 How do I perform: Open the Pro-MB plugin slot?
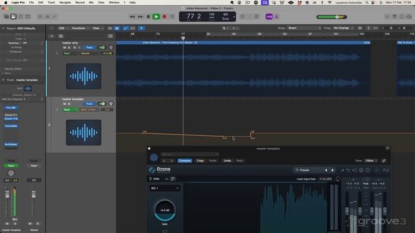(x=11, y=108)
